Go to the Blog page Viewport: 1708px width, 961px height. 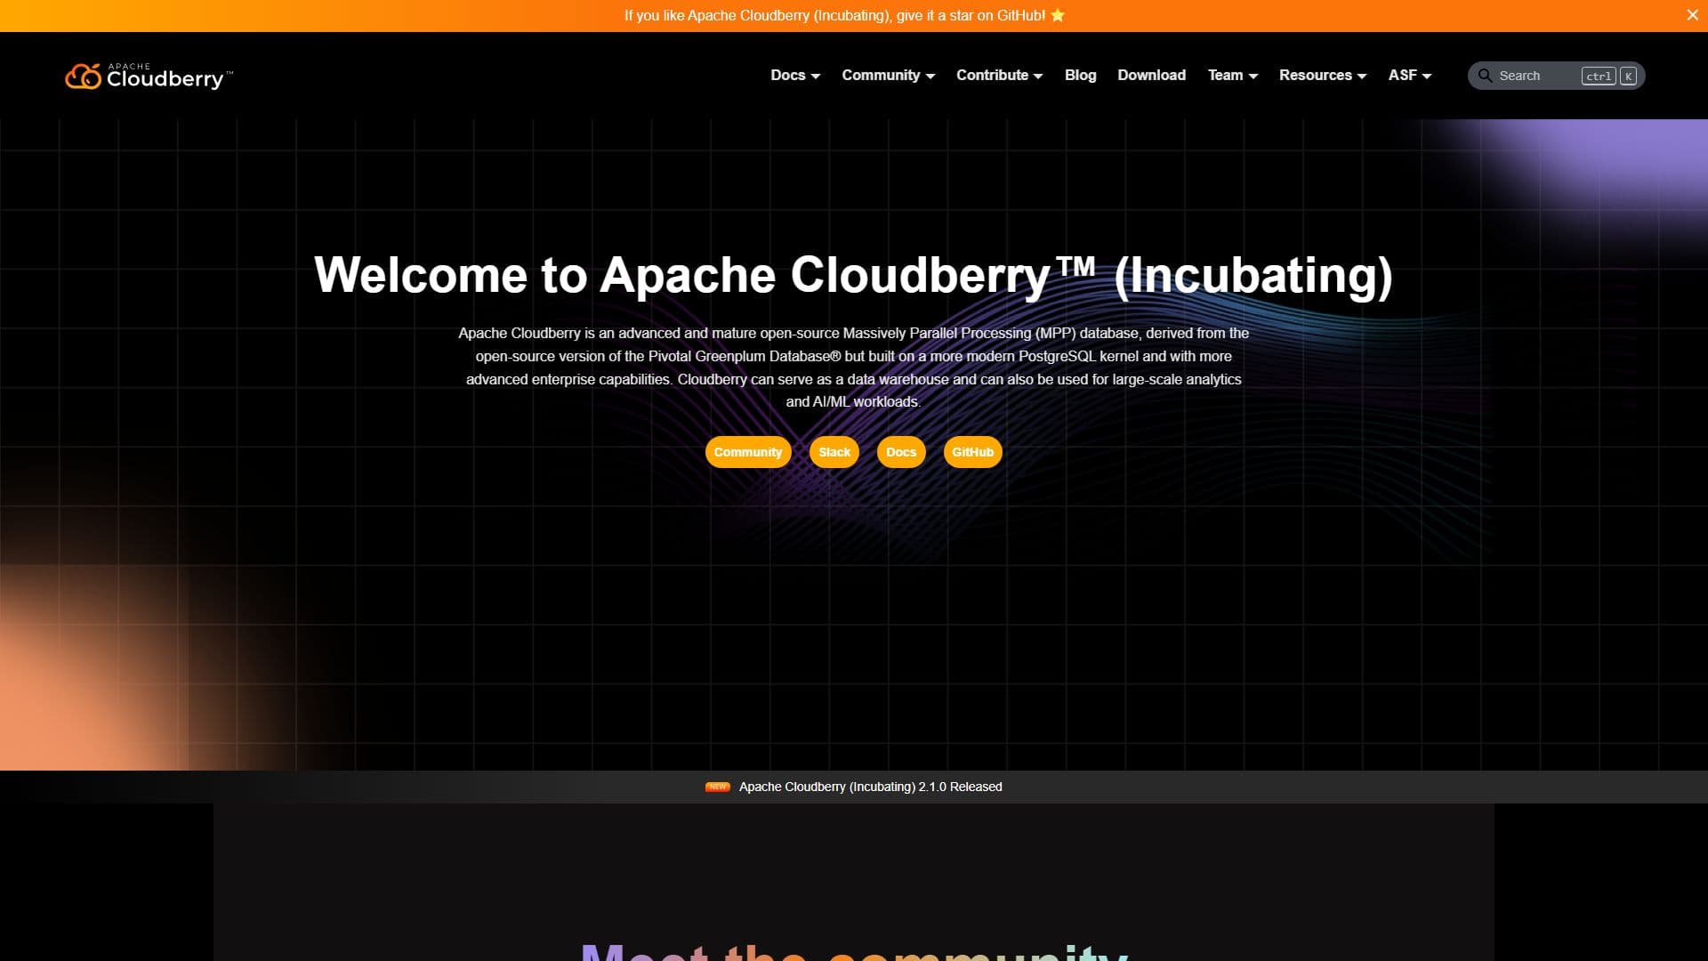click(x=1080, y=75)
